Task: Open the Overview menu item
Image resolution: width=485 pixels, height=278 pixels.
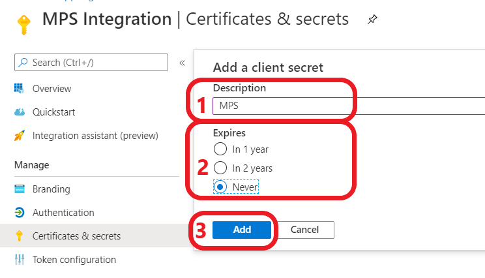Action: tap(51, 89)
